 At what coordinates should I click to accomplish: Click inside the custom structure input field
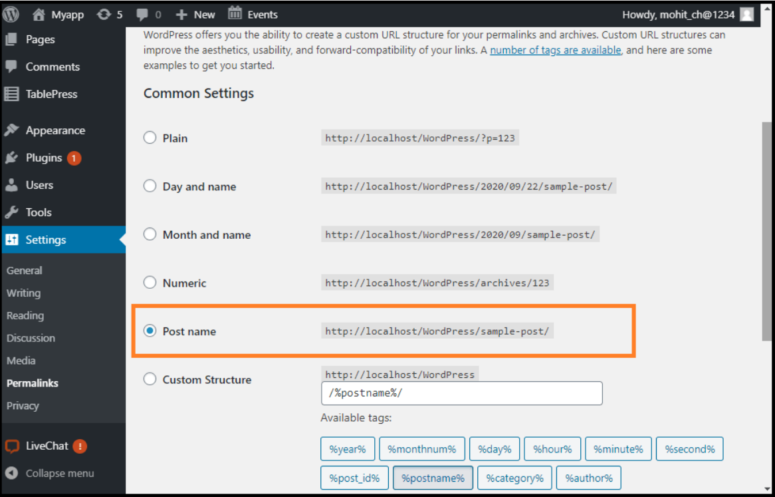pos(461,393)
